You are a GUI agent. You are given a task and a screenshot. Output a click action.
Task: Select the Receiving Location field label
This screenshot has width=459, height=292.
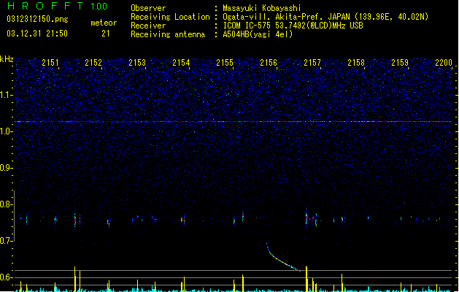coord(170,17)
